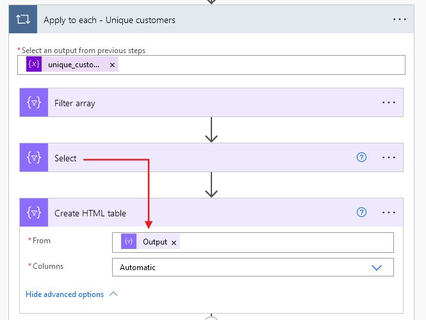The image size is (426, 320).
Task: Click the Select action icon
Action: (34, 158)
